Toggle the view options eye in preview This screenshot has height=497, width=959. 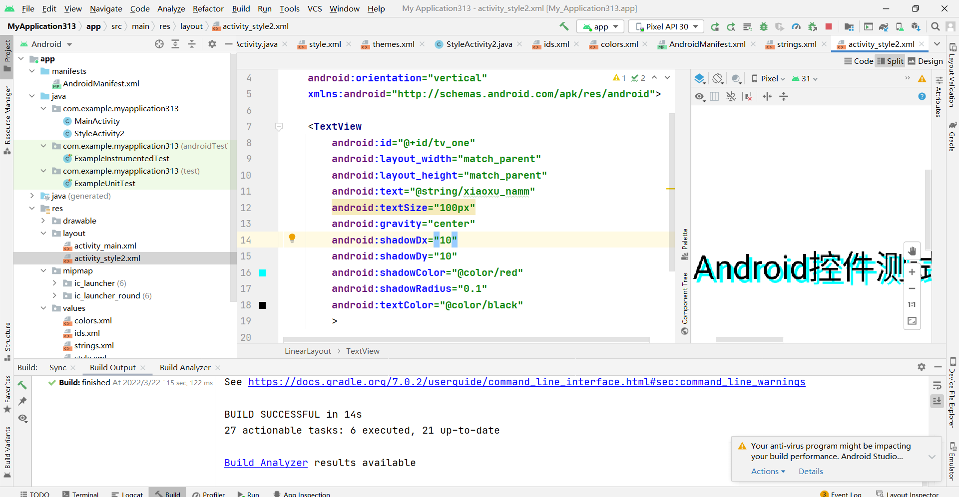pyautogui.click(x=700, y=96)
